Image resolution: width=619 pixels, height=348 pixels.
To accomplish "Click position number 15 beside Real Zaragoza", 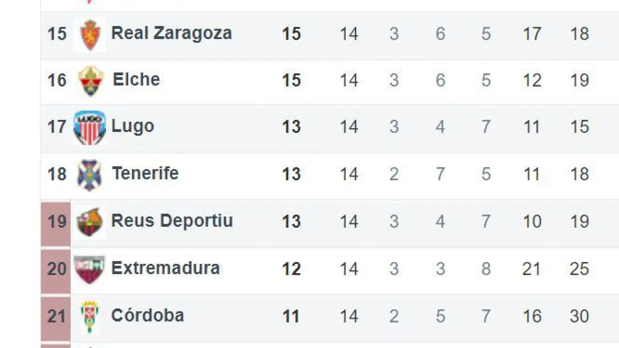I will (x=57, y=34).
